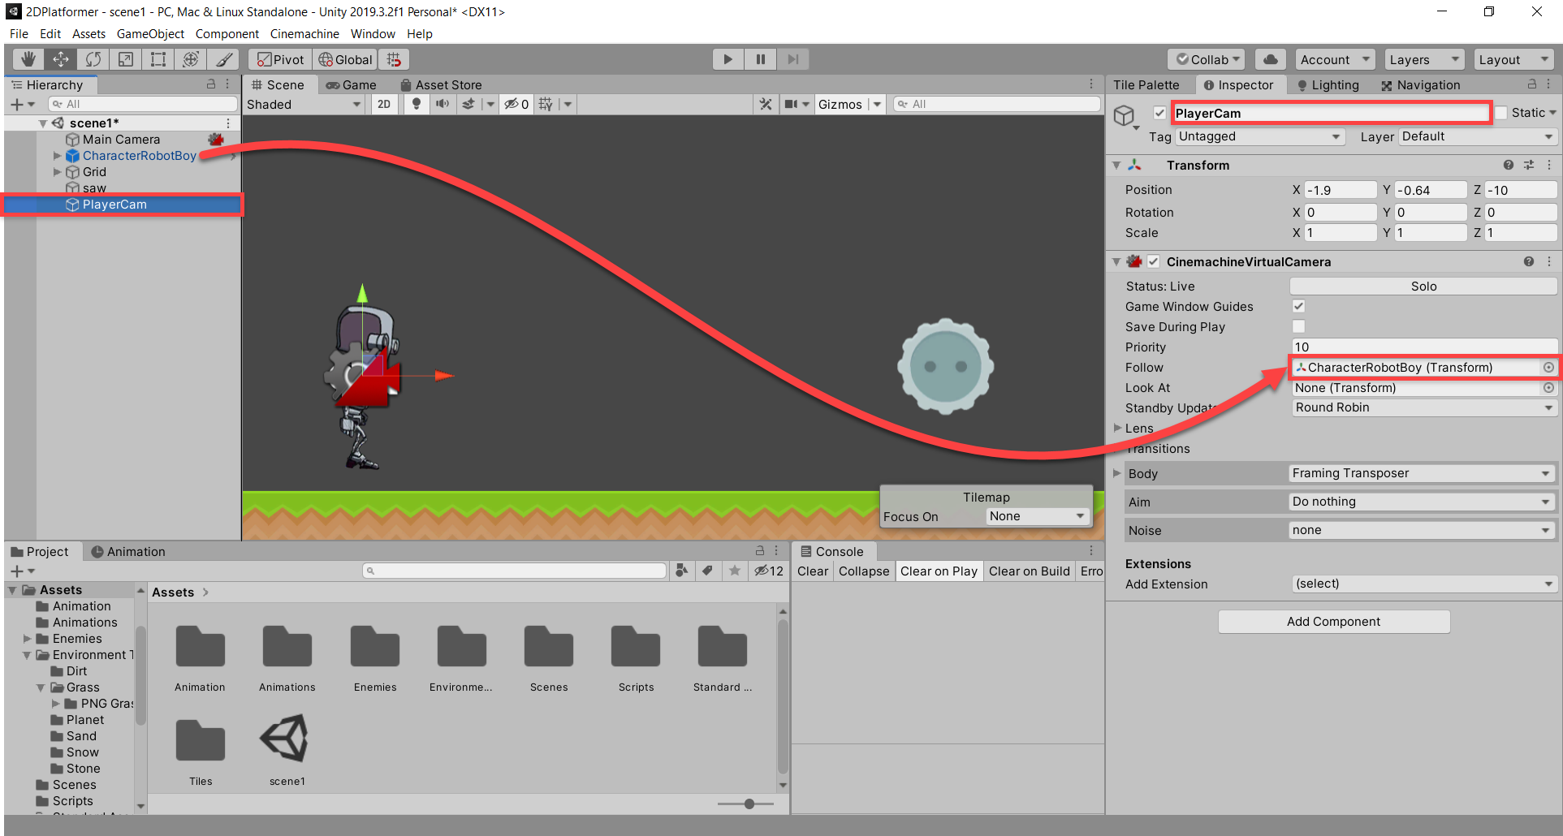Open CinemachineVirtualCamera help icon
1563x836 pixels.
pos(1529,261)
